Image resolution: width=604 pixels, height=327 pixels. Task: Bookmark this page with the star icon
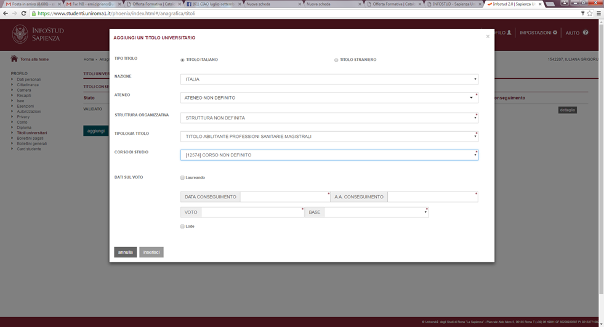click(x=589, y=13)
